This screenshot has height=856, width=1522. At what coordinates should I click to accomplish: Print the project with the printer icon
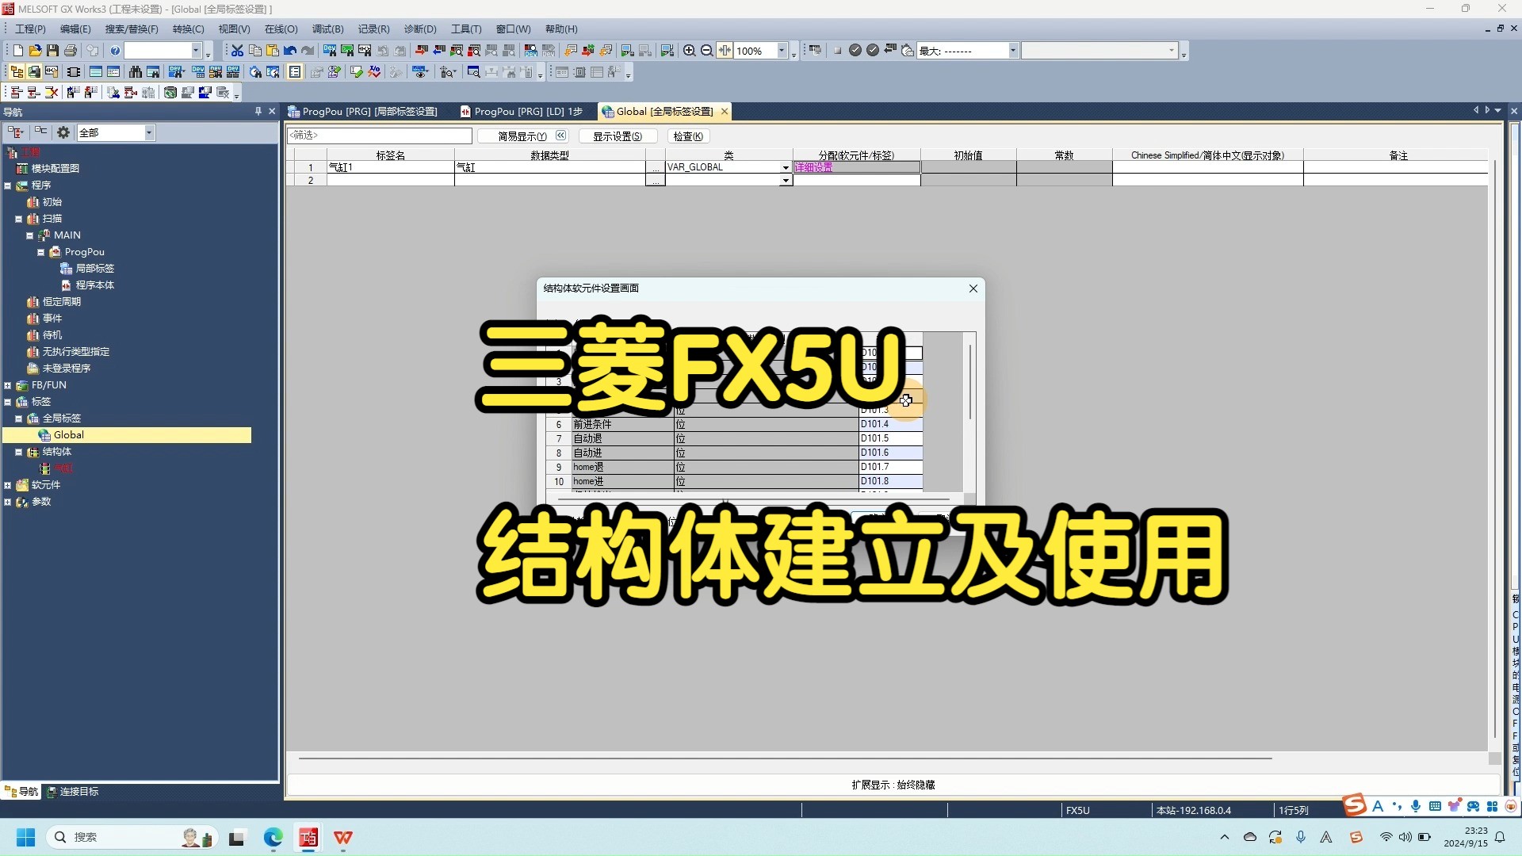71,50
